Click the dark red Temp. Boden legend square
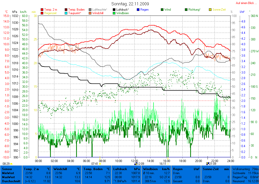Screen dimensions: 259x184 (x=66, y=10)
